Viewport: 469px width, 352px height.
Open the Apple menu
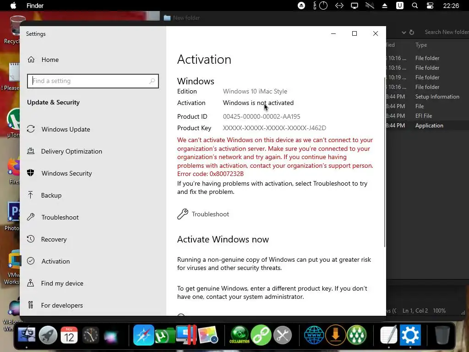(x=13, y=5)
